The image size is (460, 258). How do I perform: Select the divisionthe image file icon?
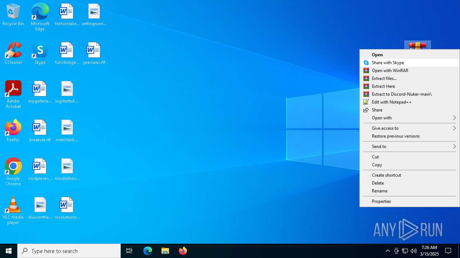[40, 209]
